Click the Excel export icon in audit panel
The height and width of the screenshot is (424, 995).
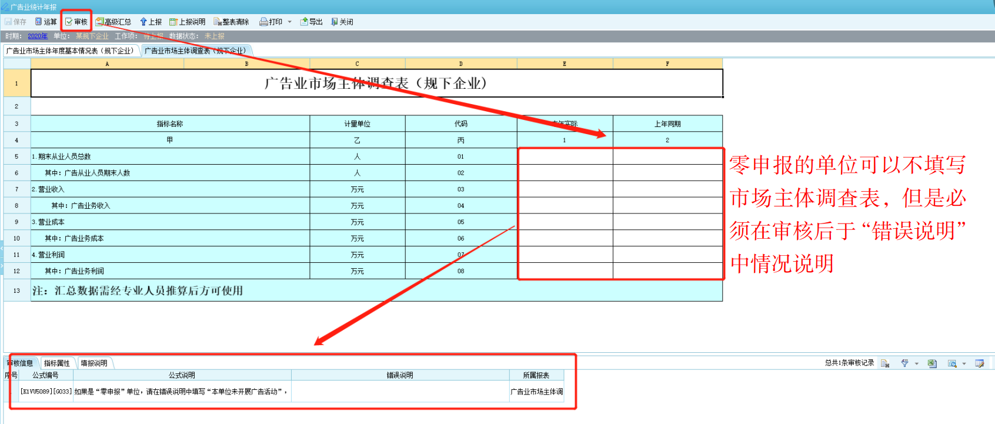932,363
